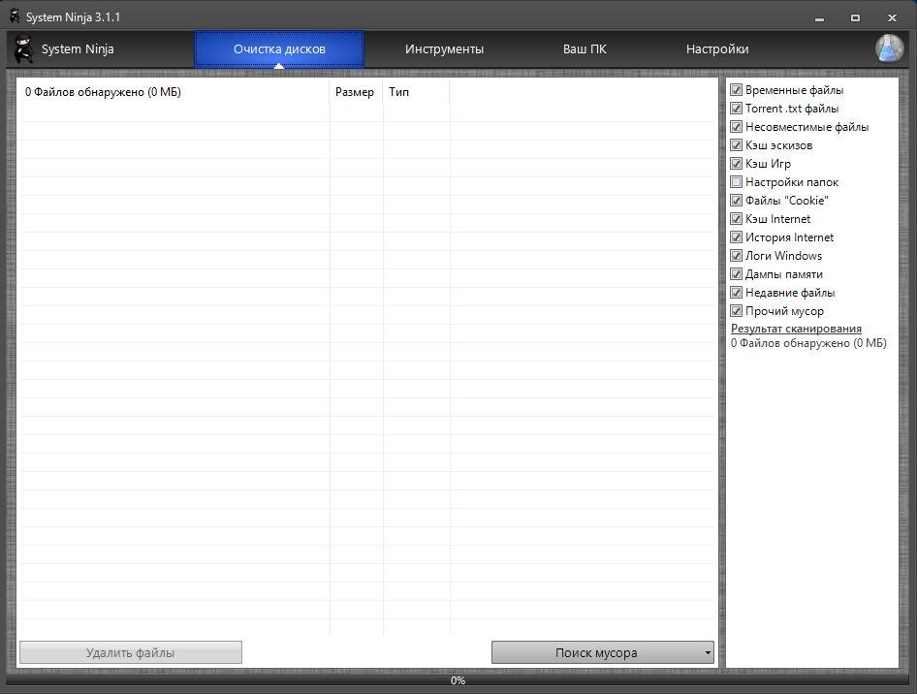Go to the Настройки tab
The image size is (917, 694).
click(x=717, y=49)
